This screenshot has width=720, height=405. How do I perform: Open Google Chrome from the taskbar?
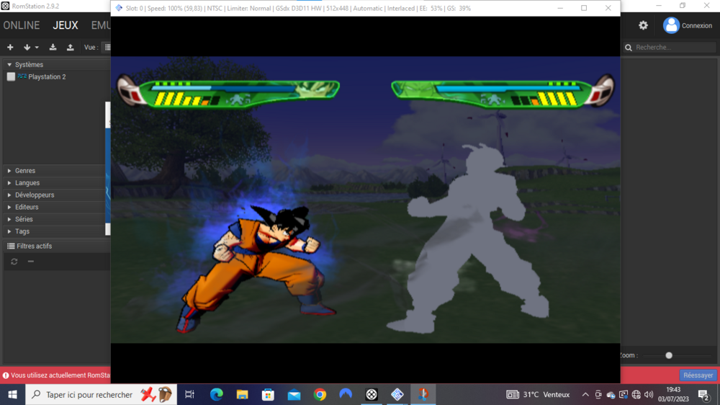click(320, 394)
